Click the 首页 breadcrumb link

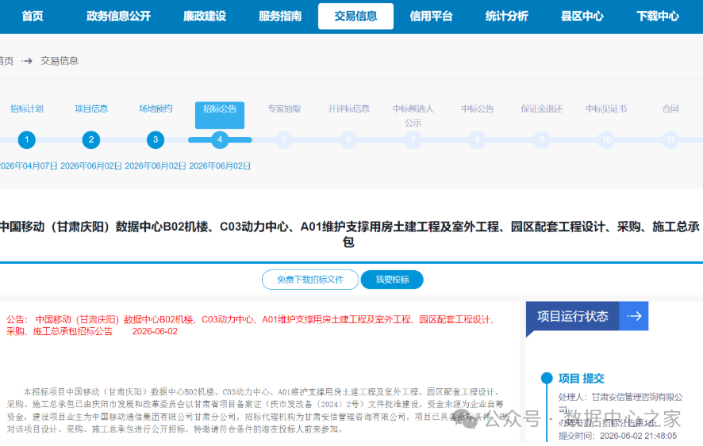click(6, 60)
